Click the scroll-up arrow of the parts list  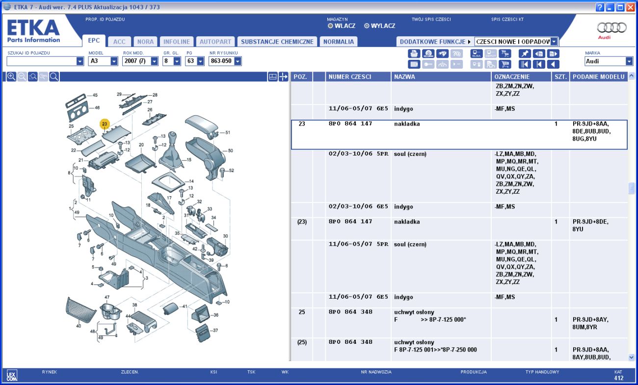631,76
